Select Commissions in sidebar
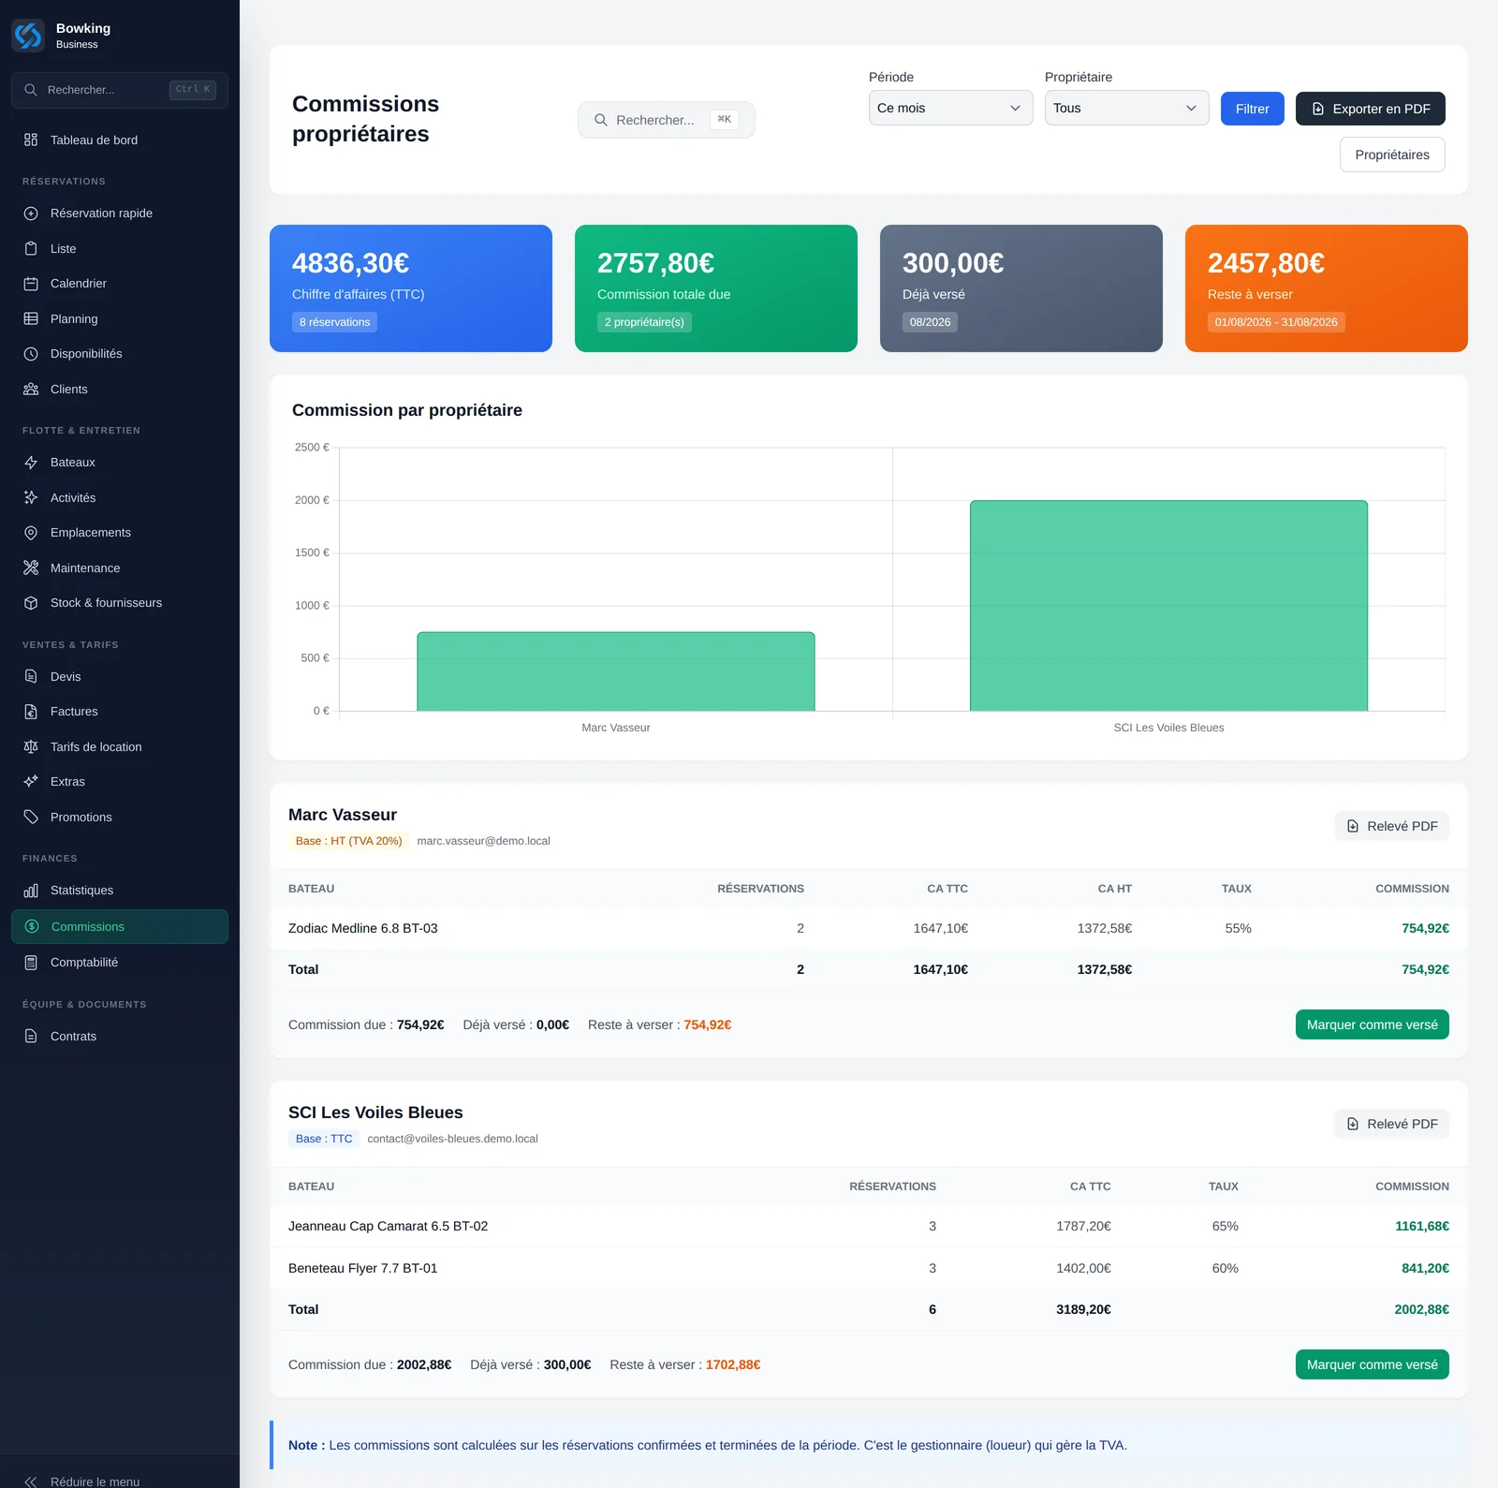 (x=120, y=926)
